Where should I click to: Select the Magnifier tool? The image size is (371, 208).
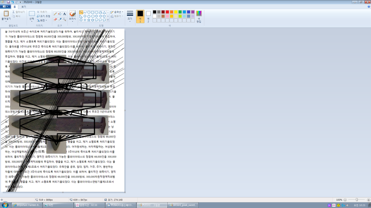point(64,19)
